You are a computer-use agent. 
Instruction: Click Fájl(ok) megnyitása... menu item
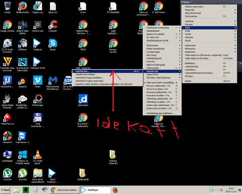pos(209,7)
